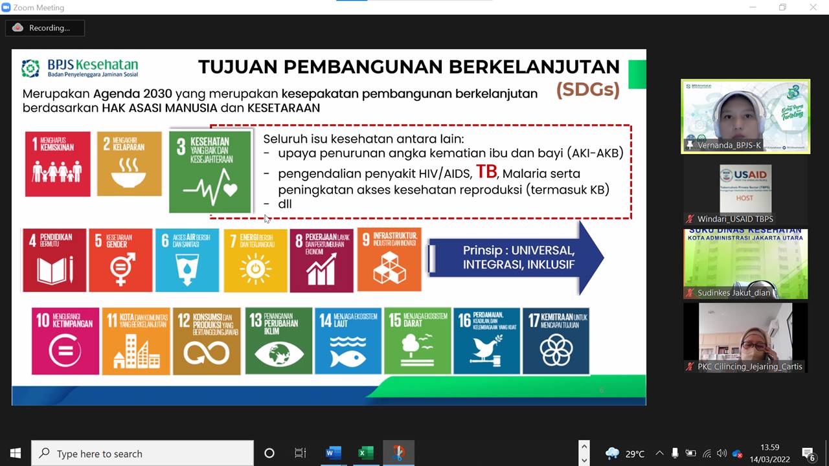Image resolution: width=829 pixels, height=466 pixels.
Task: Click the taskbar toolbar scroll down arrow
Action: (x=584, y=460)
